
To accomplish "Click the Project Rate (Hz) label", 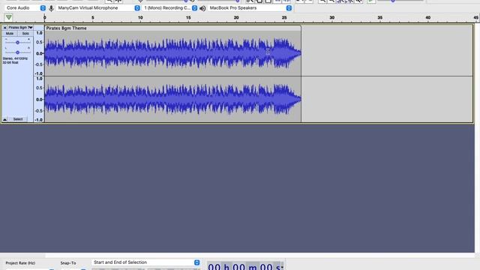I will pyautogui.click(x=20, y=263).
